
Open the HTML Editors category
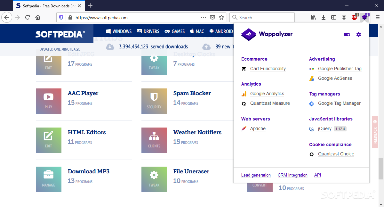pyautogui.click(x=87, y=132)
